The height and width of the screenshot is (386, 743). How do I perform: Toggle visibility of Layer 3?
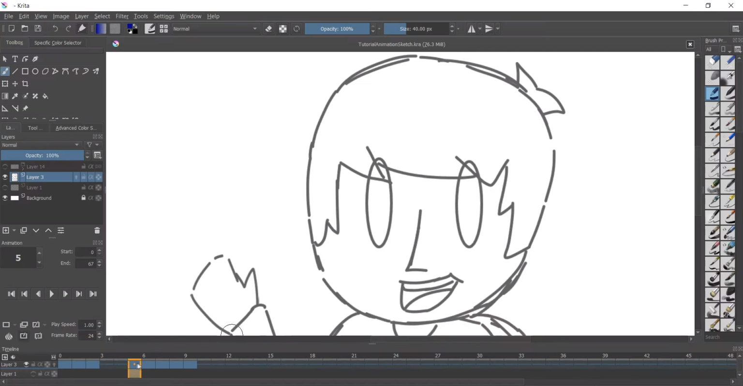(5, 177)
